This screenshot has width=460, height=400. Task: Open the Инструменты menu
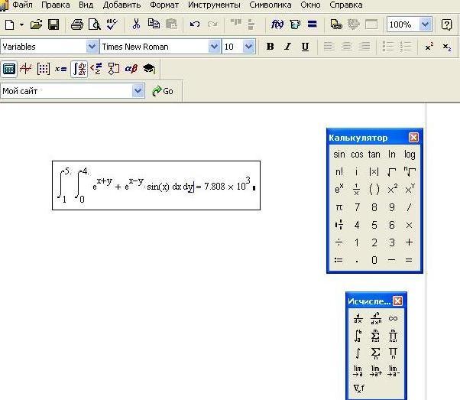point(214,5)
